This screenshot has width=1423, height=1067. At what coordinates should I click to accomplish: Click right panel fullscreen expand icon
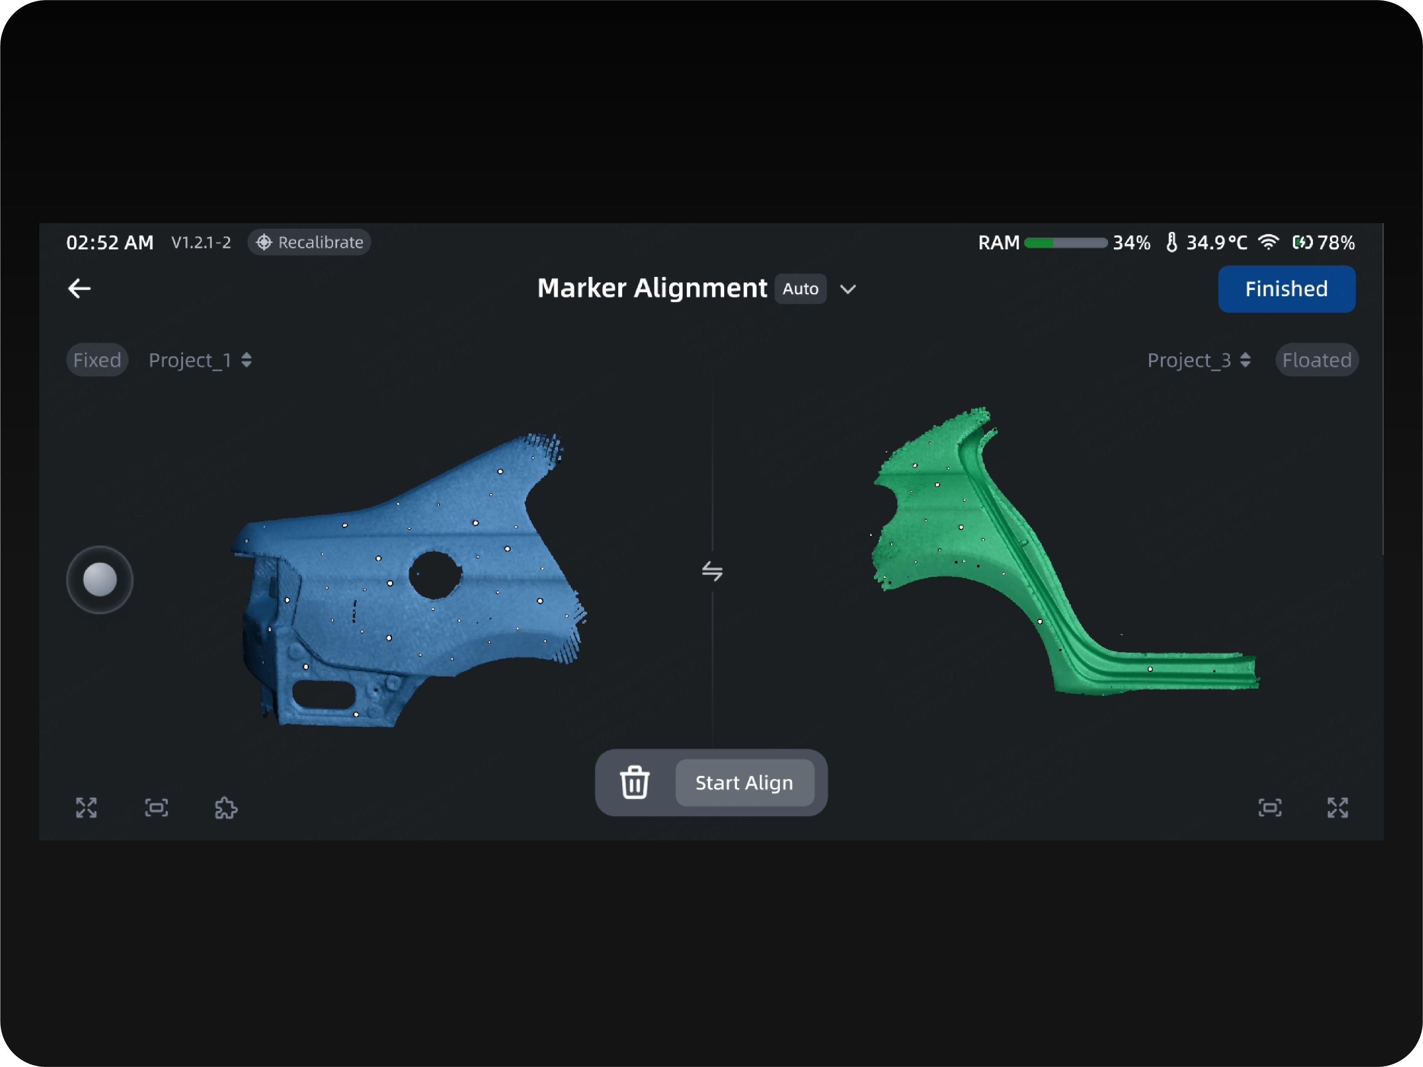click(x=1337, y=808)
